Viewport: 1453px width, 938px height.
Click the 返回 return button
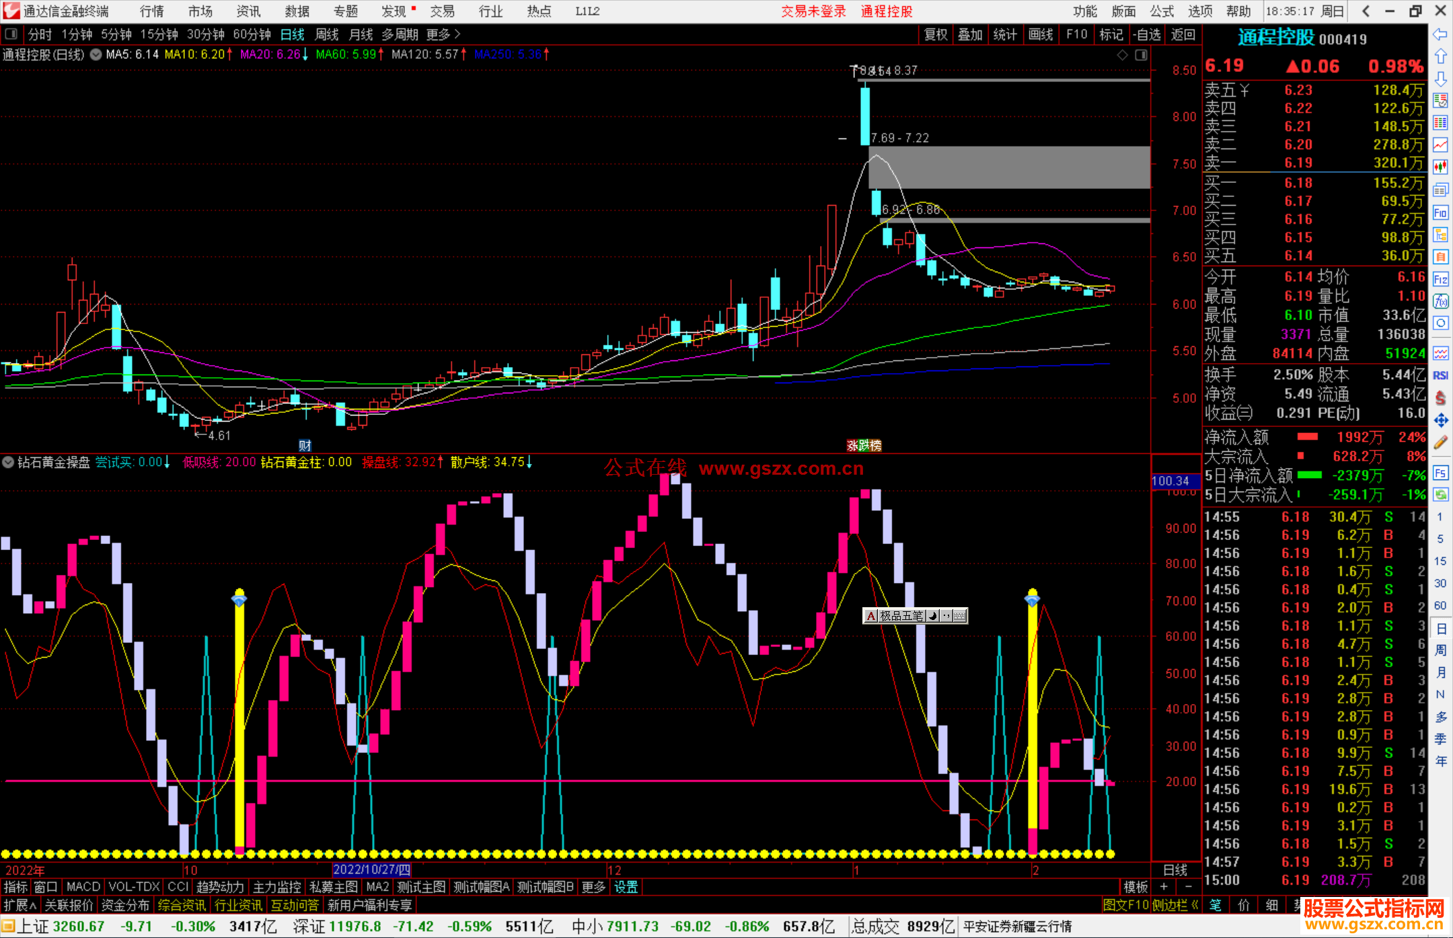click(1183, 34)
